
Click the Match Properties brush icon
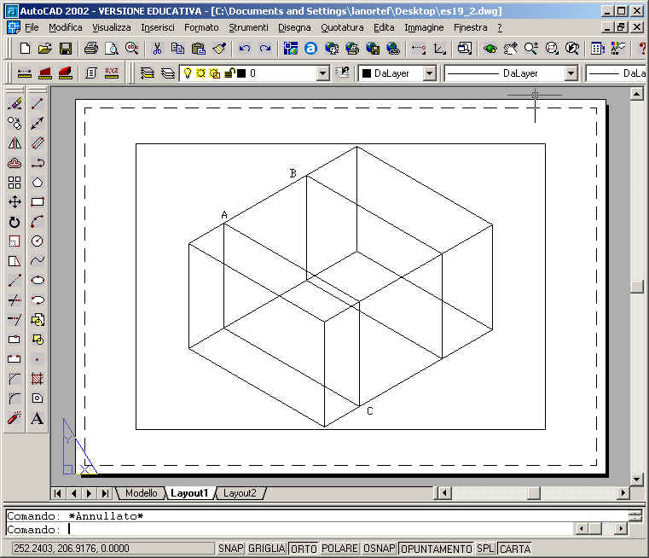click(x=219, y=49)
